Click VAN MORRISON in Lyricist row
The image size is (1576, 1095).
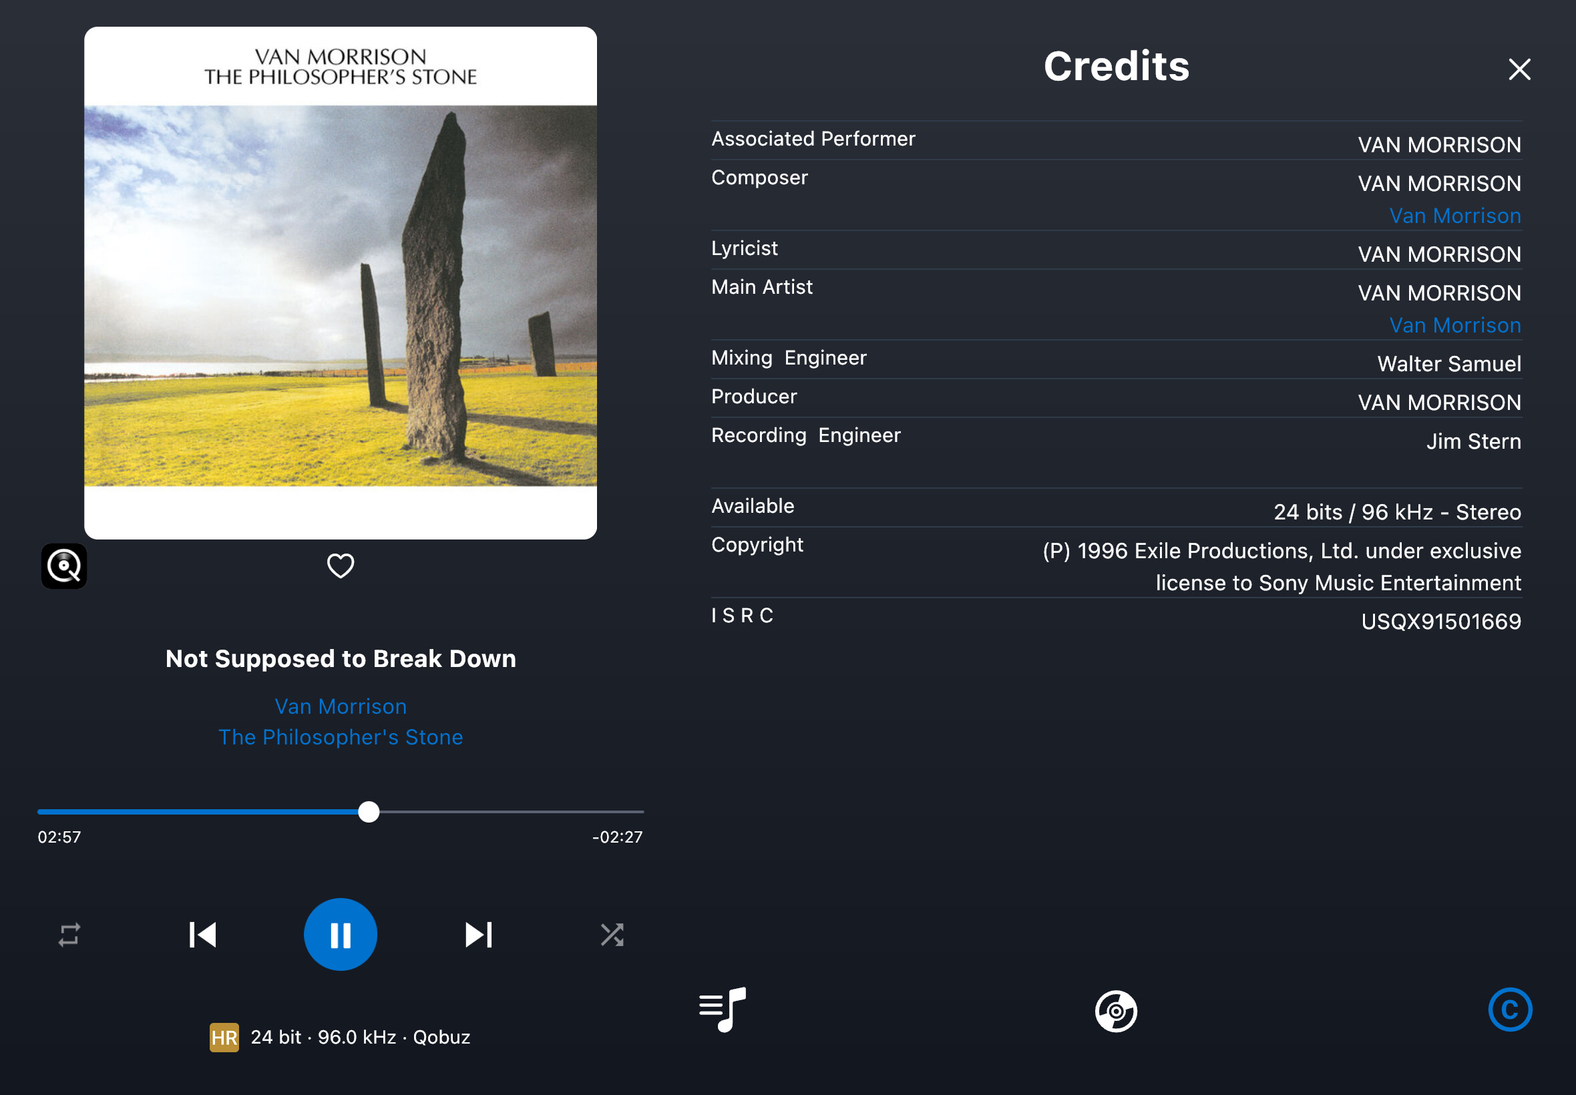point(1440,254)
